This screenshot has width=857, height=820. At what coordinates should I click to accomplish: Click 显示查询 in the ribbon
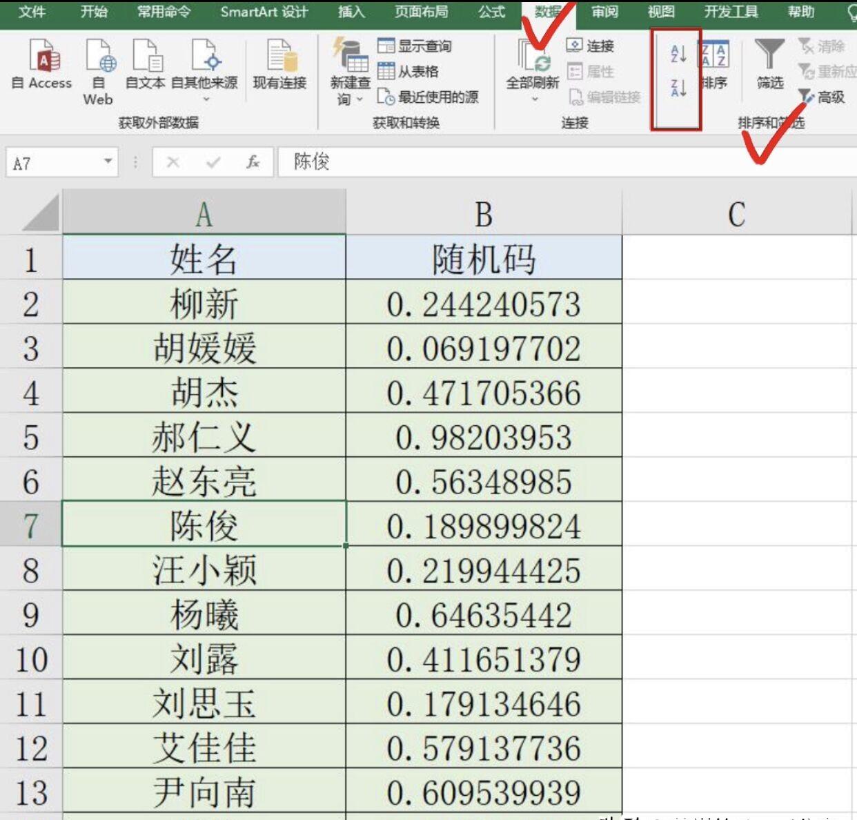(x=415, y=46)
